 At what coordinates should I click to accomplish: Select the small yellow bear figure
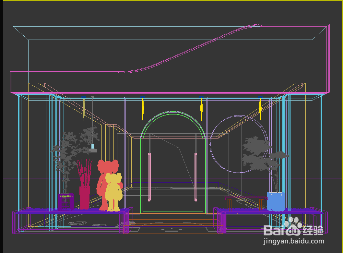pyautogui.click(x=113, y=193)
